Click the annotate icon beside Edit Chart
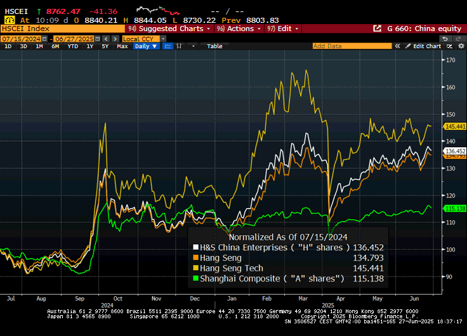467x336 pixels. tap(450, 46)
